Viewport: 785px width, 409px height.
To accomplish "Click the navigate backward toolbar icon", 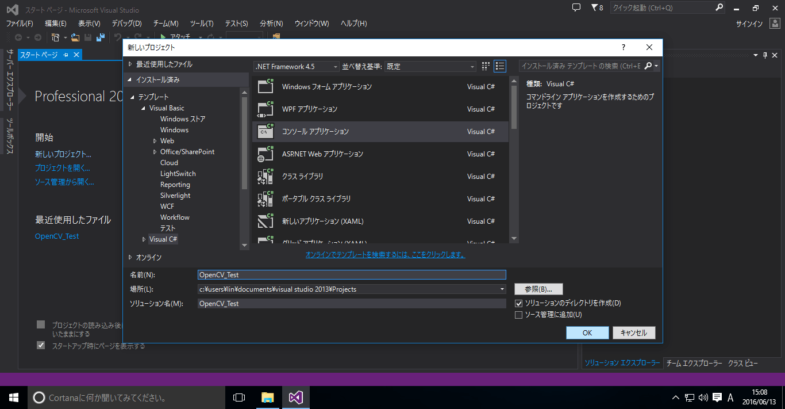I will point(18,37).
